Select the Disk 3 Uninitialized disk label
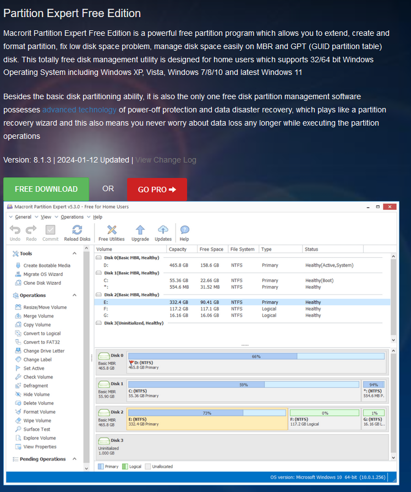 (111, 446)
